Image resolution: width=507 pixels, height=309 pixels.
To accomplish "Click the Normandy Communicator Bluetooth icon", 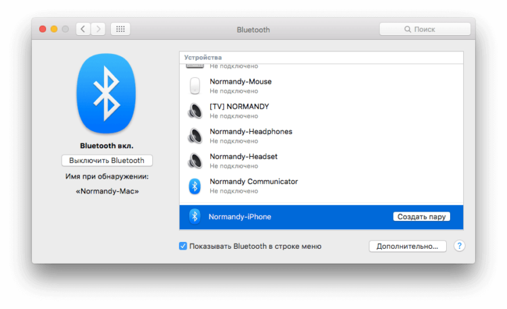I will [x=195, y=186].
